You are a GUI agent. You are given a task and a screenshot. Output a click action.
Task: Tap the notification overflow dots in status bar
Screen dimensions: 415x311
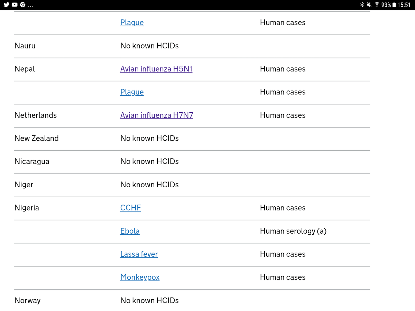click(x=31, y=7)
